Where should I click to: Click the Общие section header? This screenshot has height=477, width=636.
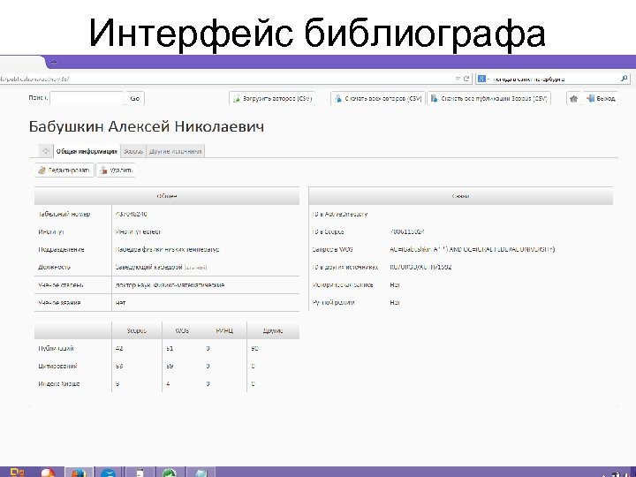167,196
